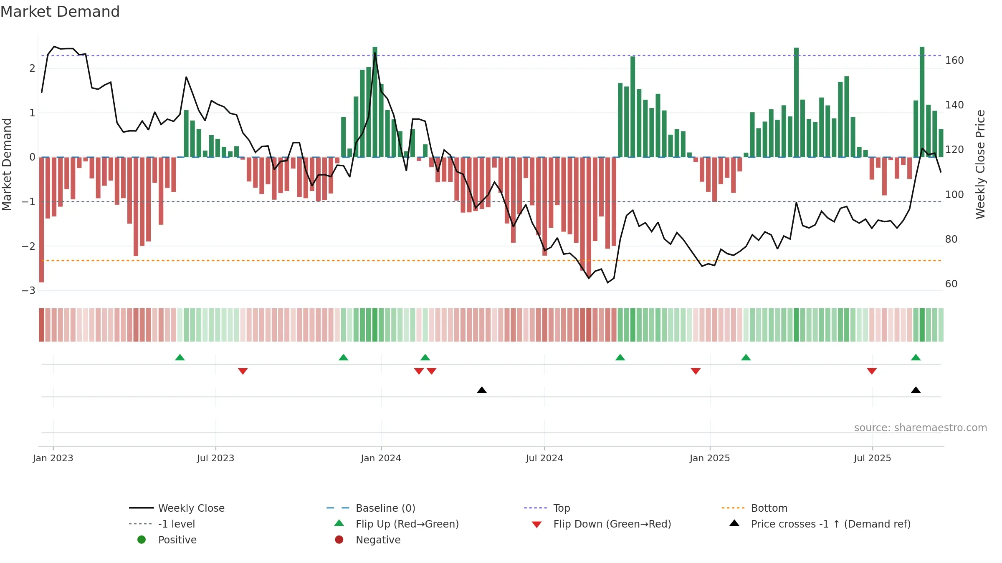Click black price-cross marker near Aug 2025
The image size is (1002, 563).
916,390
